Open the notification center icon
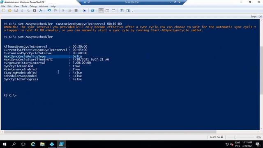263x148 pixels. (258, 144)
